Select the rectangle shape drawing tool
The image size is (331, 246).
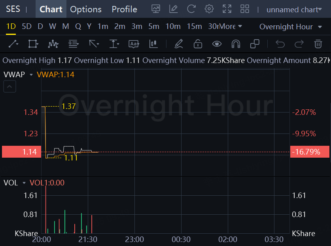coord(33,44)
